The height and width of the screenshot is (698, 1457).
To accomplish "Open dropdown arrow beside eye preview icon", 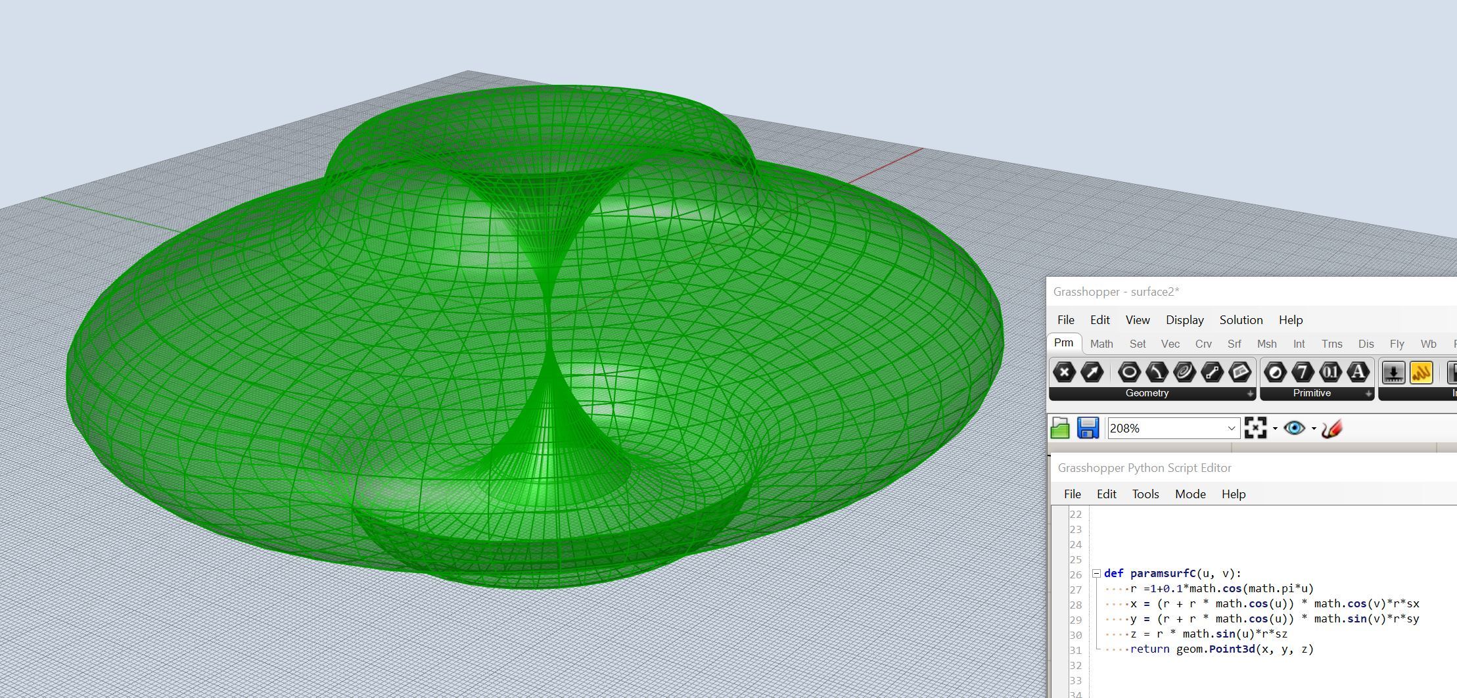I will (x=1314, y=429).
